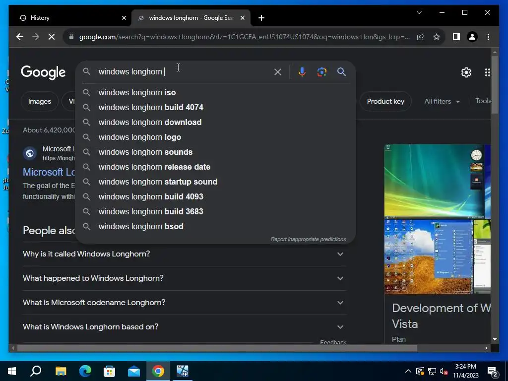Bookmark this page with the star icon
Image resolution: width=508 pixels, height=381 pixels.
click(437, 37)
